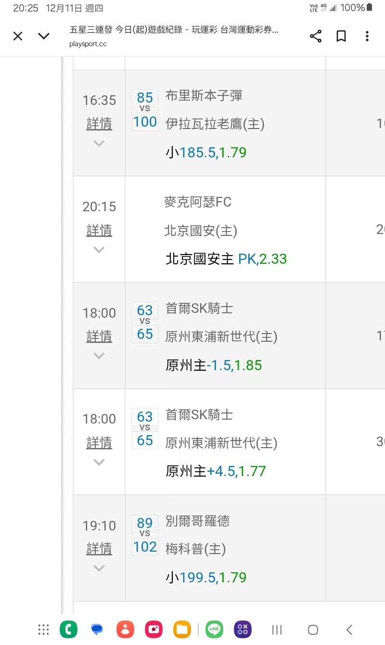Launch the red Camera app
The width and height of the screenshot is (385, 645).
(x=154, y=629)
